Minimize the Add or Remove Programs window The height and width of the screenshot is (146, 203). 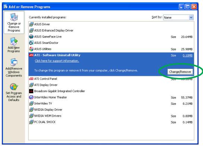pos(181,7)
